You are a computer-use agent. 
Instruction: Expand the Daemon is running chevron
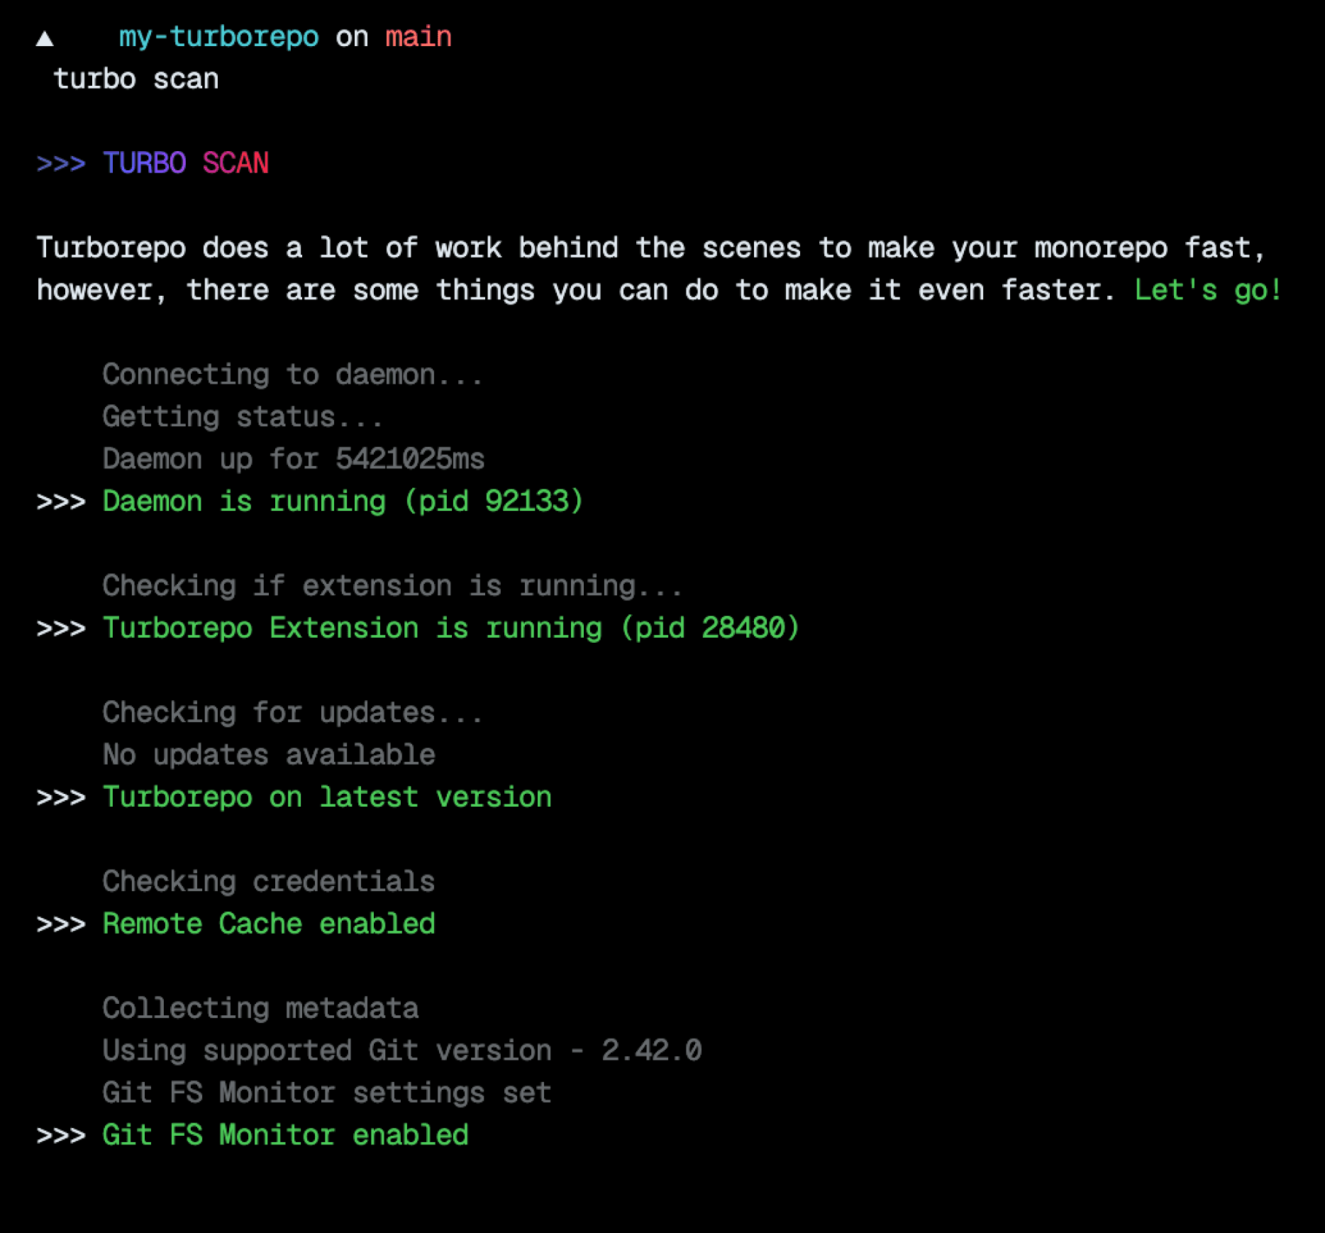click(60, 501)
